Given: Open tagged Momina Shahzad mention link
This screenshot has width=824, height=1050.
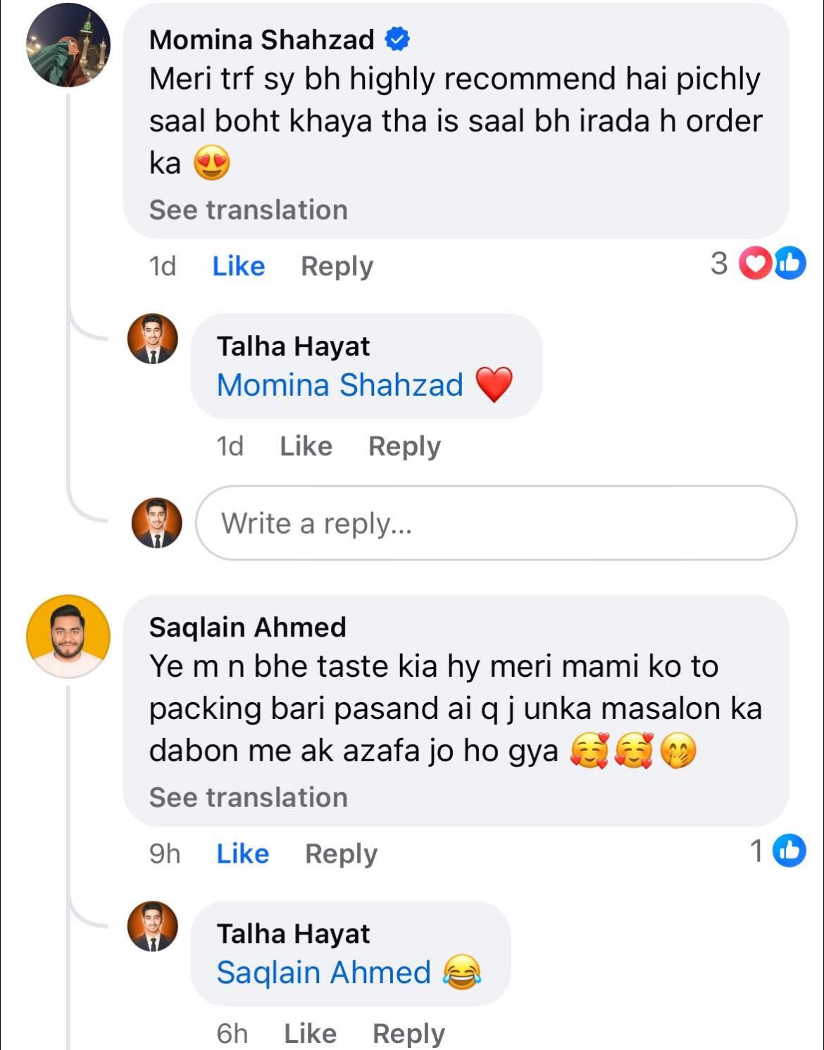Looking at the screenshot, I should tap(340, 385).
